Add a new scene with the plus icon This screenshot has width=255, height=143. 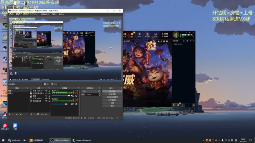coord(10,114)
